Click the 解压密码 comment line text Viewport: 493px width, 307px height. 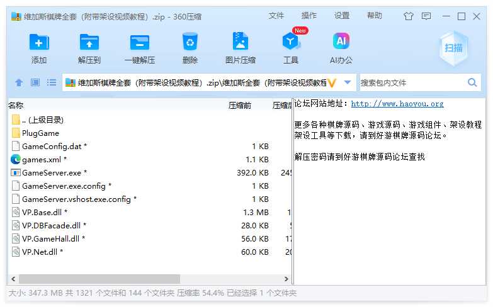point(360,157)
